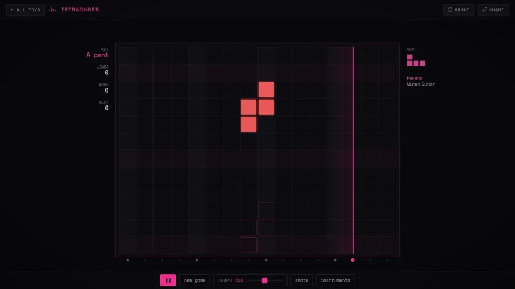Click the A pent key label
Viewport: 515px width, 289px height.
97,55
